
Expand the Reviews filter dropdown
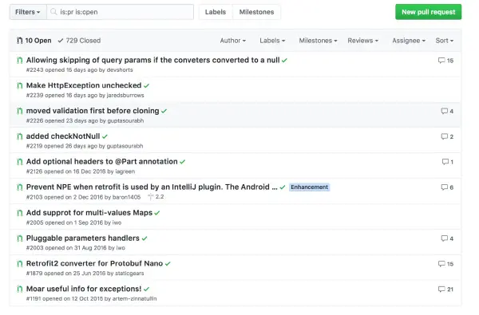click(363, 41)
